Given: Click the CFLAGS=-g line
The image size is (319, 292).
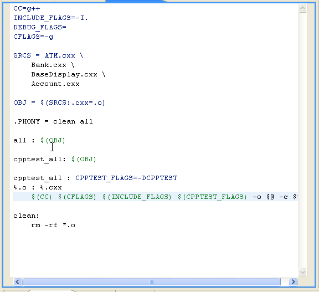Looking at the screenshot, I should coord(33,37).
